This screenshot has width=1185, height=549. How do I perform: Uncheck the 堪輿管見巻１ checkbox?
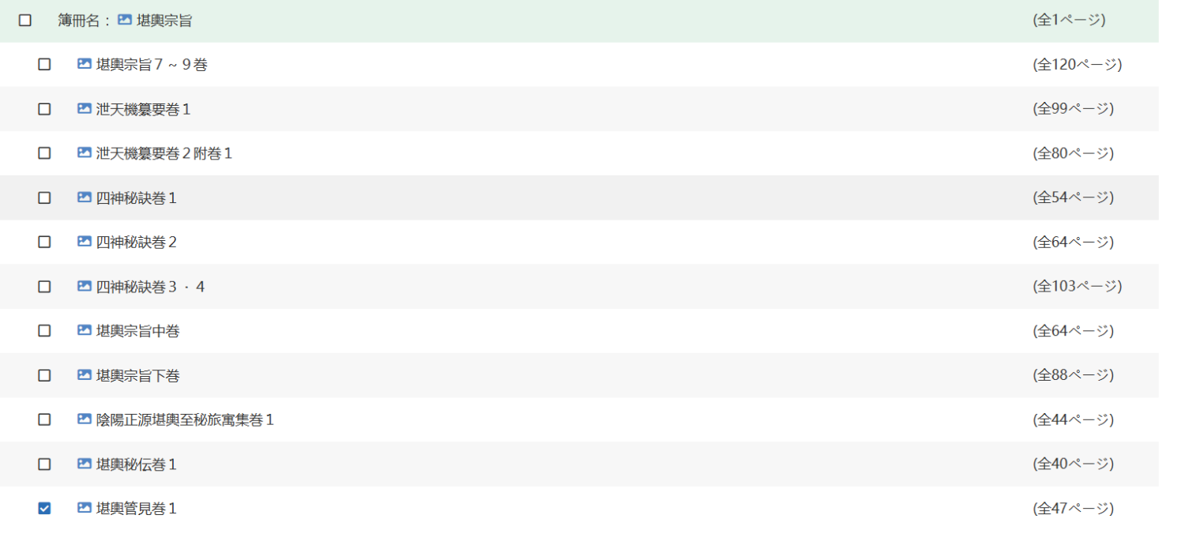(x=44, y=509)
